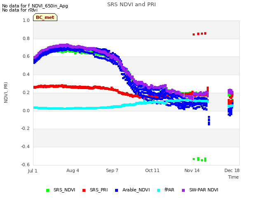Click the Time x-axis title

(233, 177)
